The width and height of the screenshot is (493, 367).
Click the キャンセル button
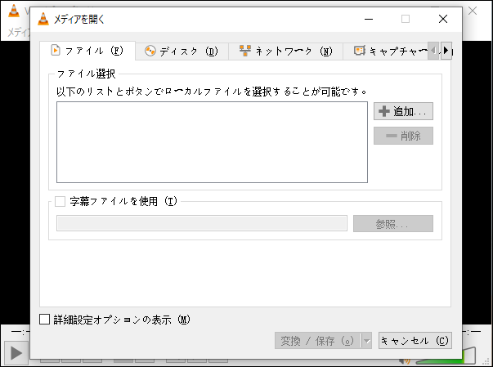pyautogui.click(x=415, y=341)
